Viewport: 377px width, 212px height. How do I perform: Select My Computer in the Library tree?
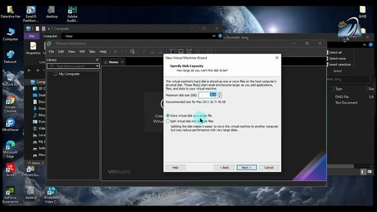click(x=70, y=74)
